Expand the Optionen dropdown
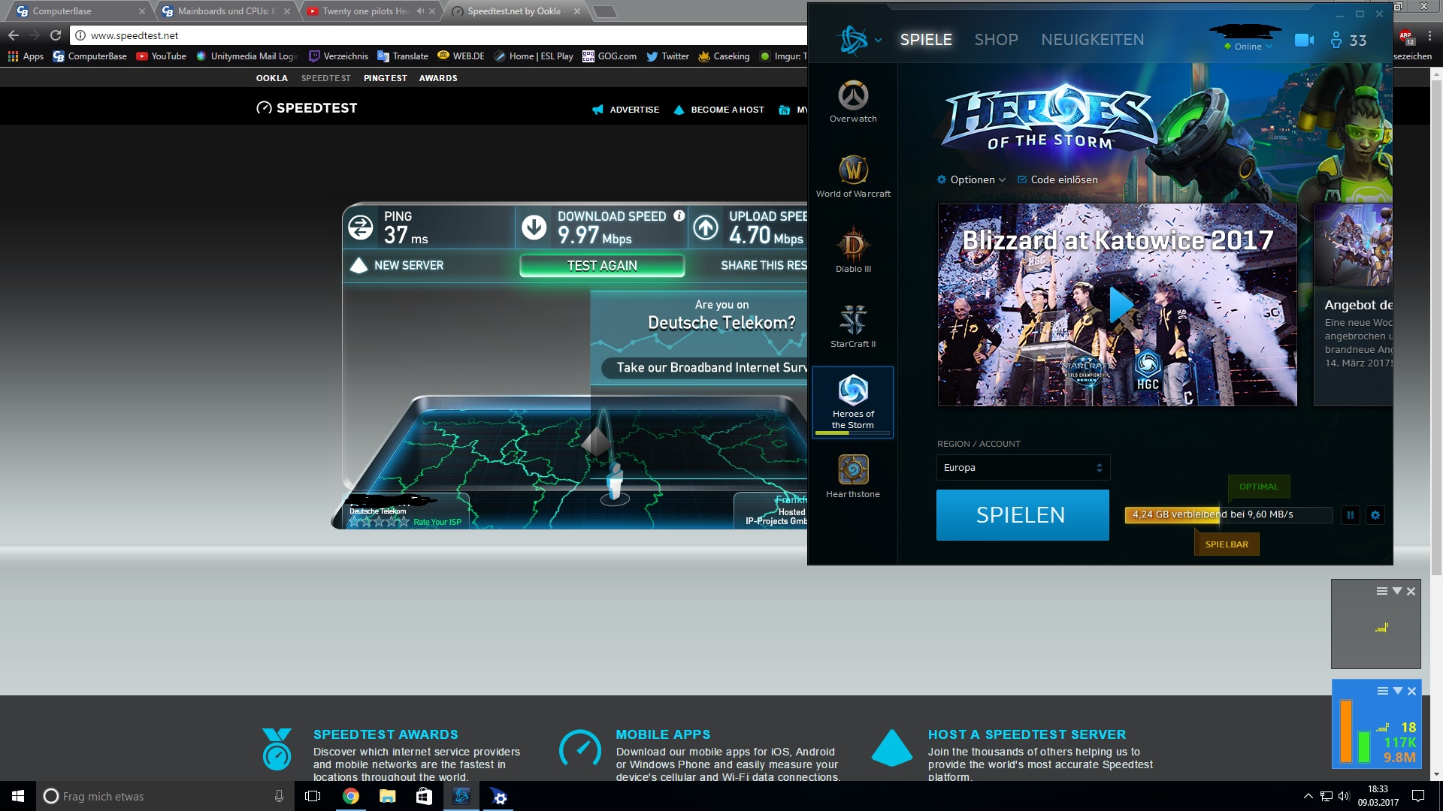 [972, 179]
